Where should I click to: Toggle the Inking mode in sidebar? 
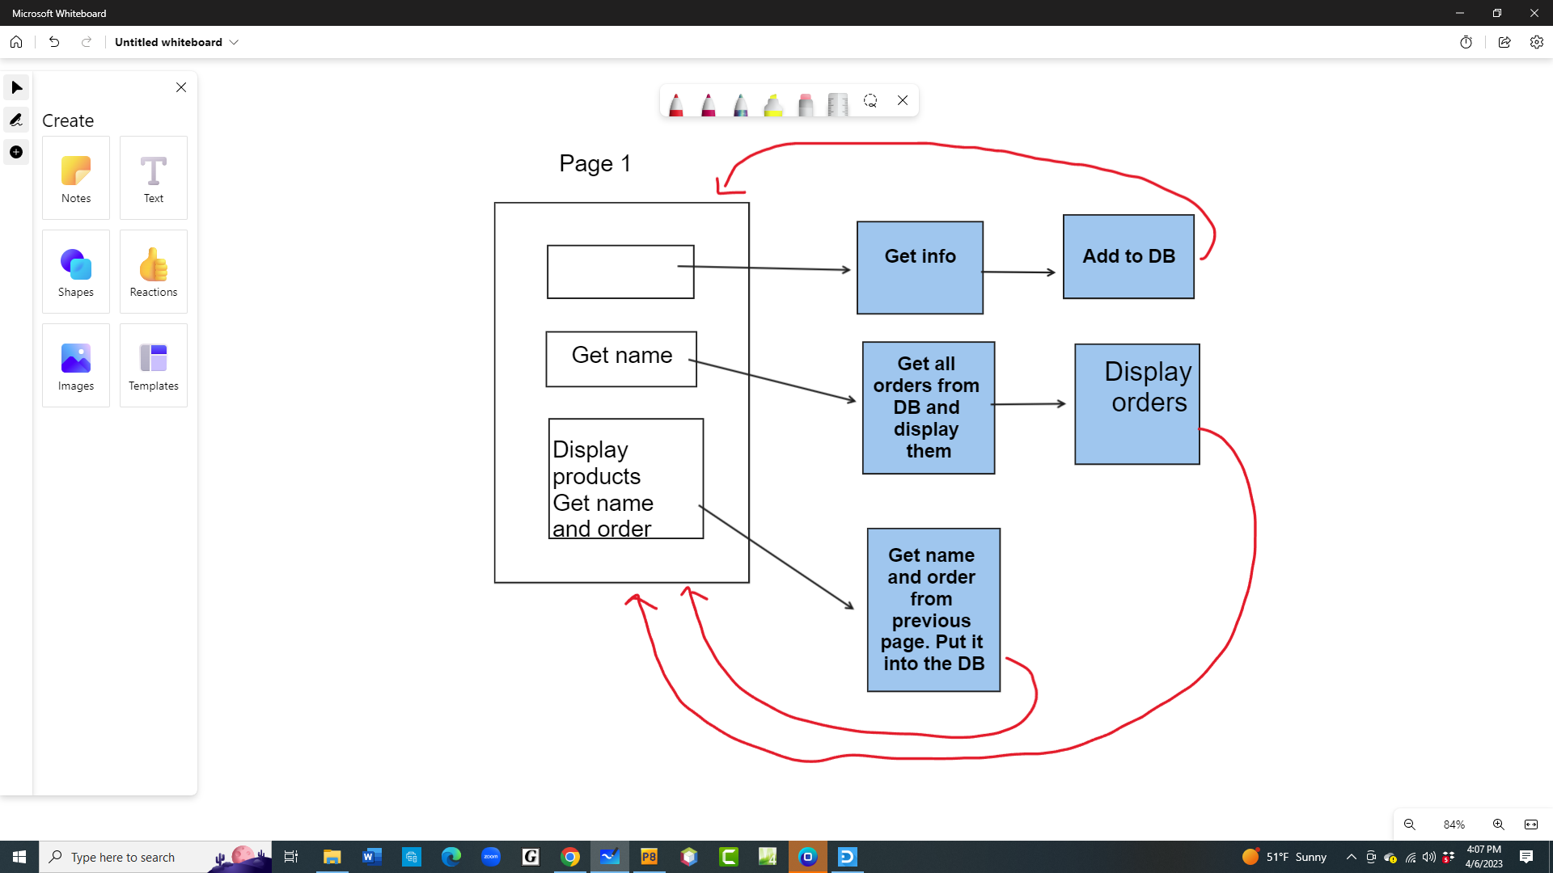pos(16,120)
